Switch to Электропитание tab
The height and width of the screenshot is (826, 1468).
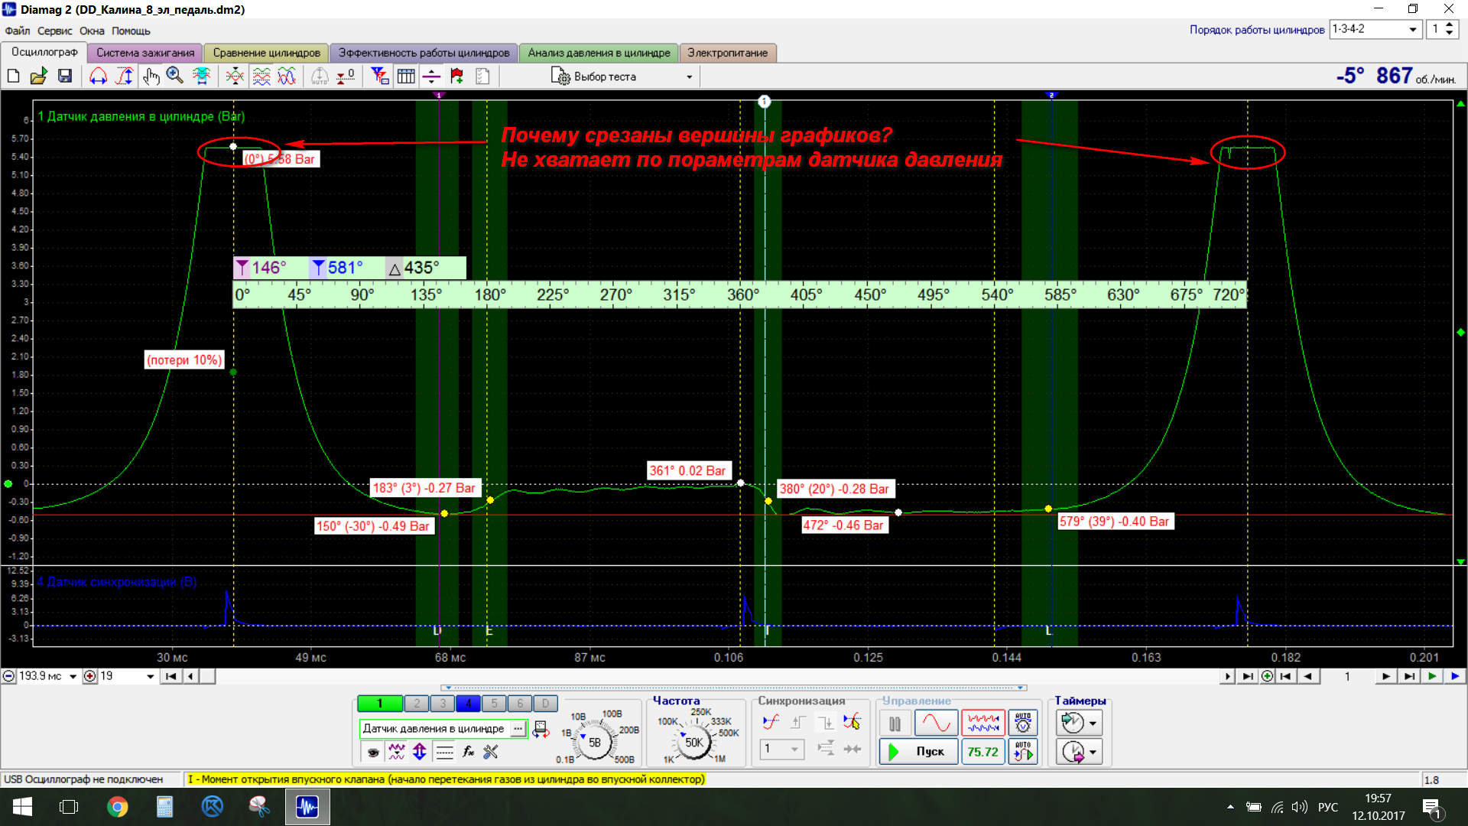(727, 53)
